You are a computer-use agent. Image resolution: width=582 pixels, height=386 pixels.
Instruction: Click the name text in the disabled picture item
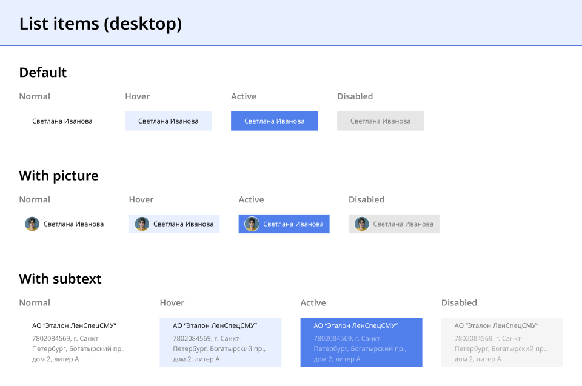point(403,224)
